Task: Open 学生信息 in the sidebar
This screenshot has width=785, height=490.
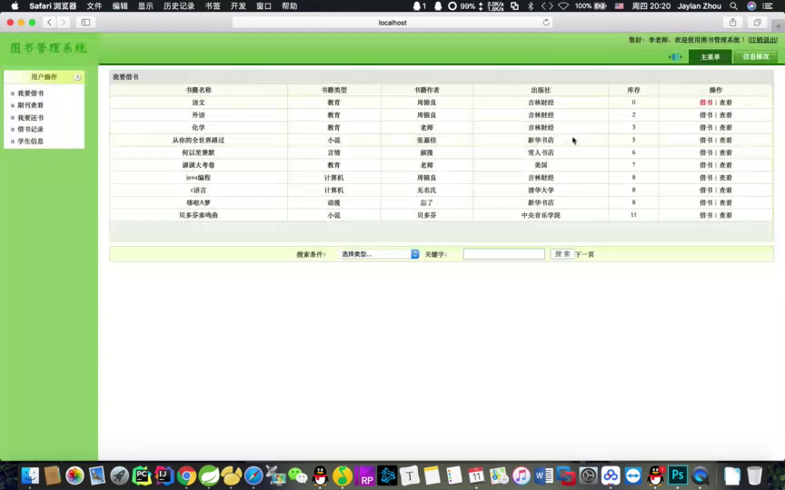Action: 31,142
